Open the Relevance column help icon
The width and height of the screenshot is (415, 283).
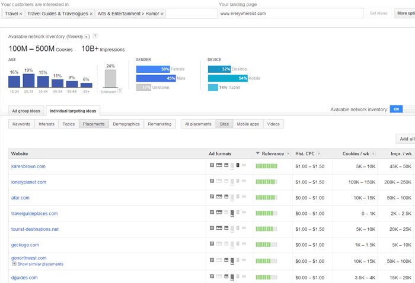(x=288, y=153)
